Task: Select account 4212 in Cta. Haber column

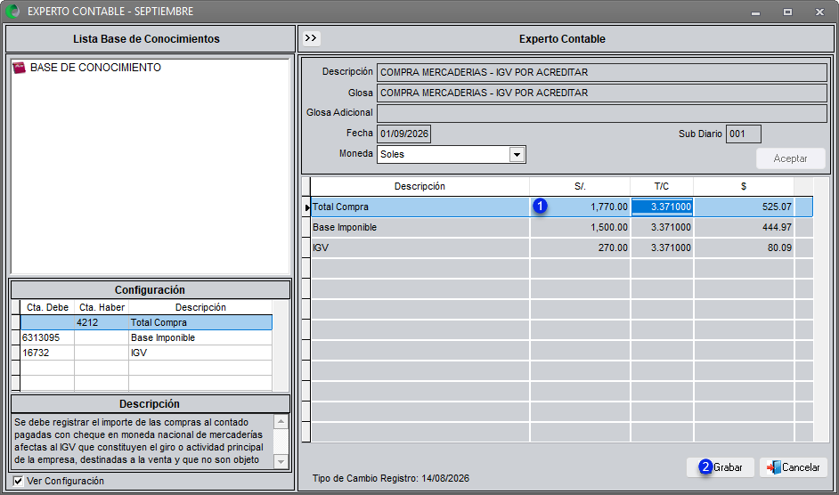Action: coord(102,322)
